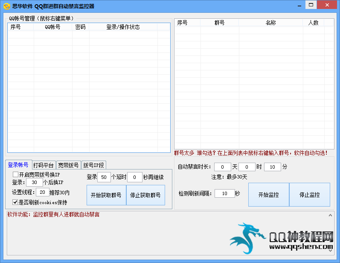
Task: Toggle 是否刷新cookies保持 checkbox
Action: [x=15, y=202]
